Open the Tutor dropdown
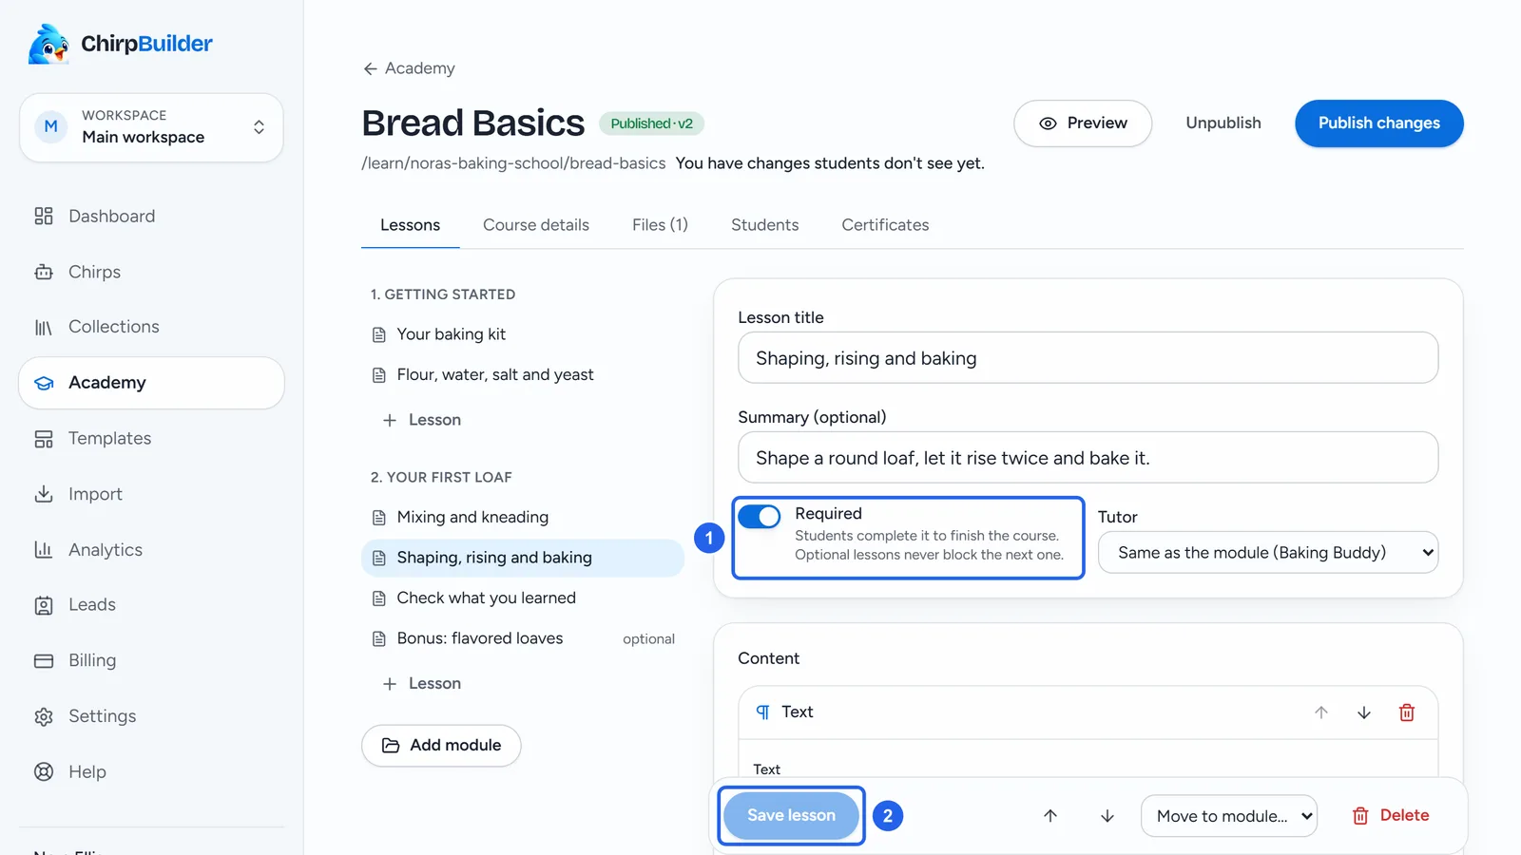 1268,553
